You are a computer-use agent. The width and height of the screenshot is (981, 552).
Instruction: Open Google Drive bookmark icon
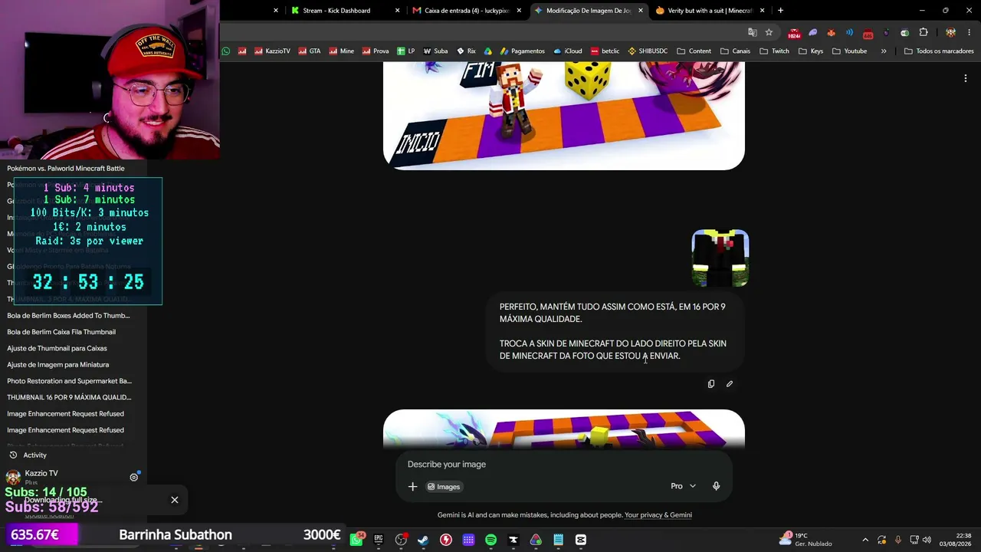pyautogui.click(x=487, y=51)
